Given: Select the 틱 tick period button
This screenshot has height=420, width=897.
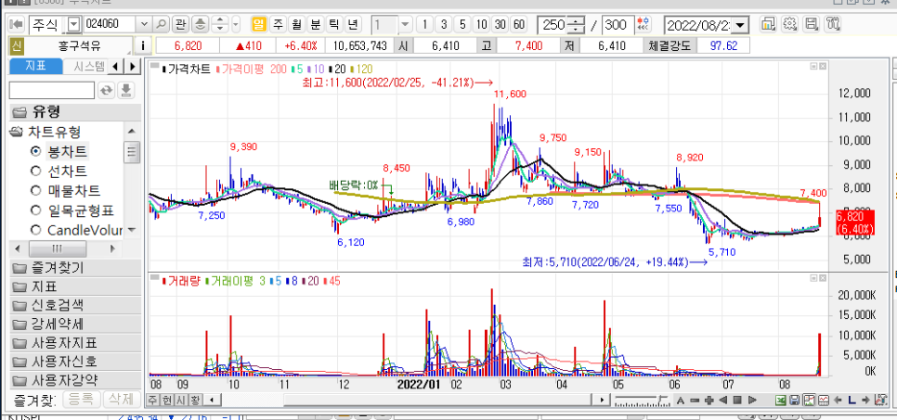Looking at the screenshot, I should click(x=334, y=25).
